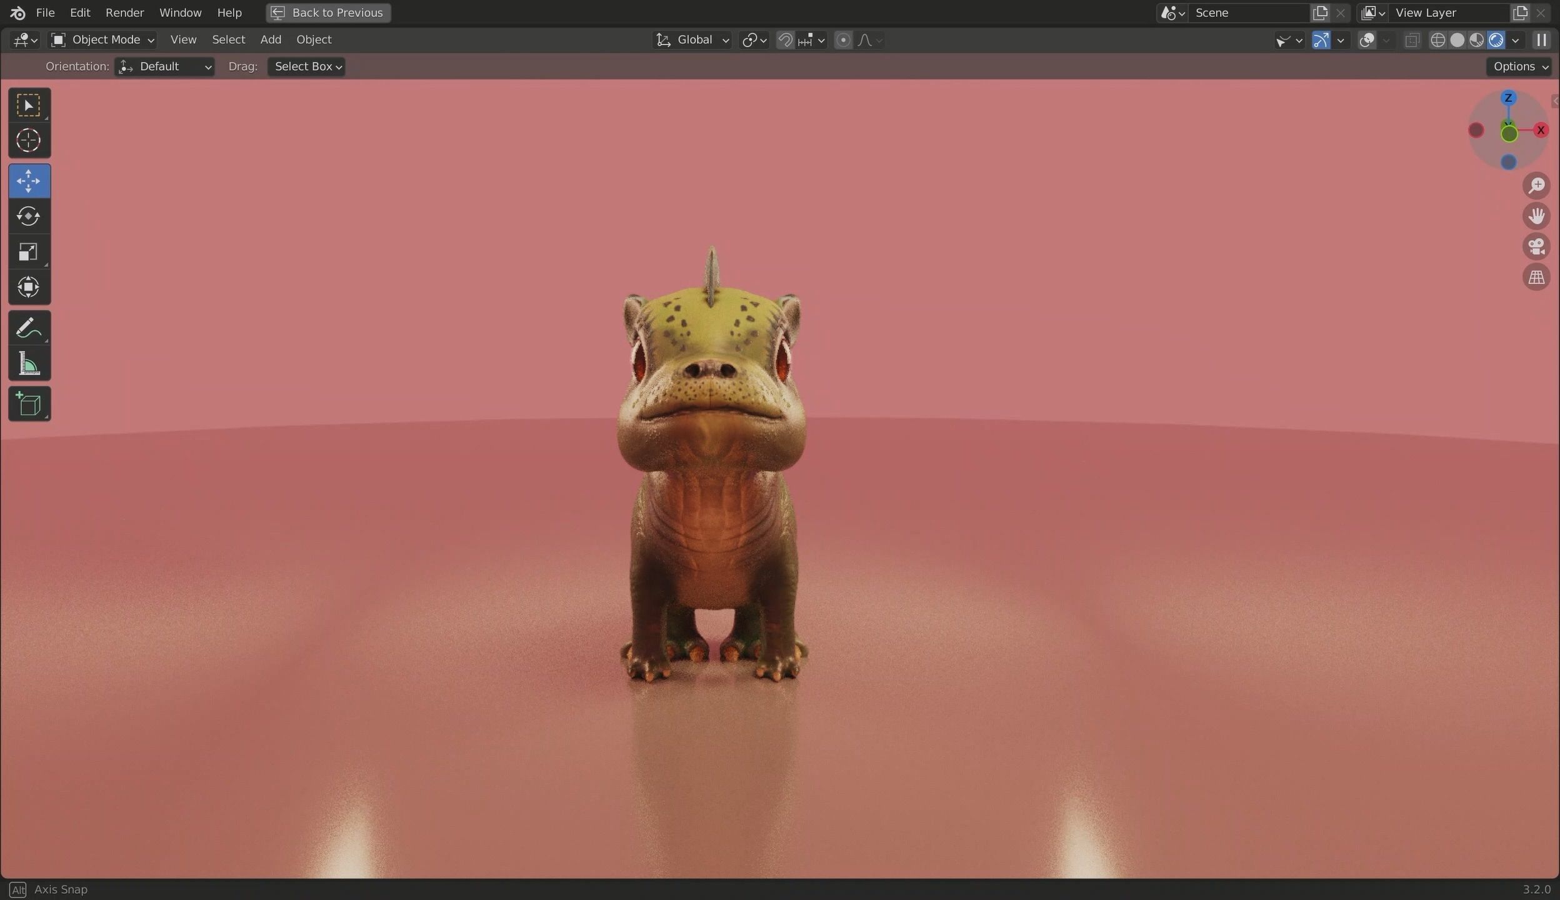This screenshot has width=1560, height=900.
Task: Switch to material preview shading
Action: pos(1476,40)
